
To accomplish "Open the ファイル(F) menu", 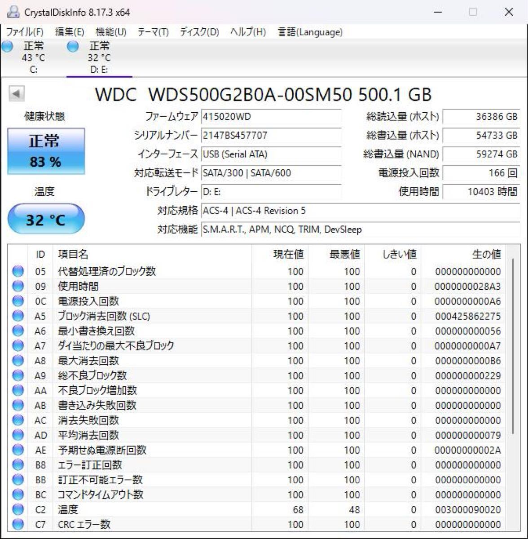I will pos(25,32).
